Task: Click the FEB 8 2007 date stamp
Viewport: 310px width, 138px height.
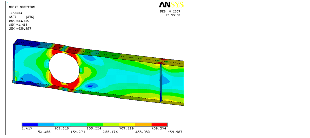Action: pyautogui.click(x=170, y=11)
